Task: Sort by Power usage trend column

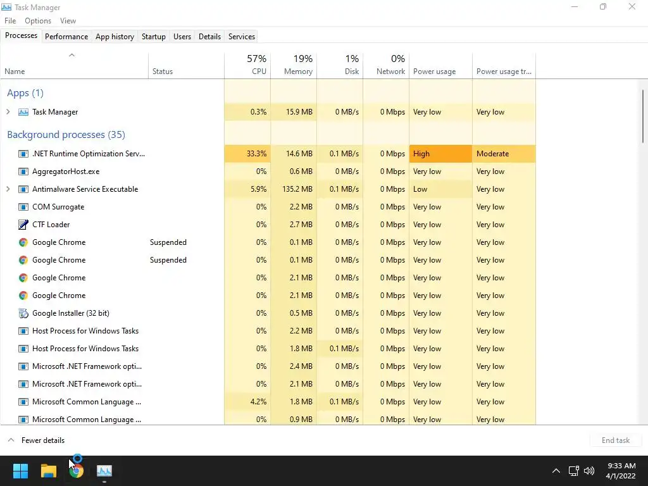Action: tap(504, 65)
